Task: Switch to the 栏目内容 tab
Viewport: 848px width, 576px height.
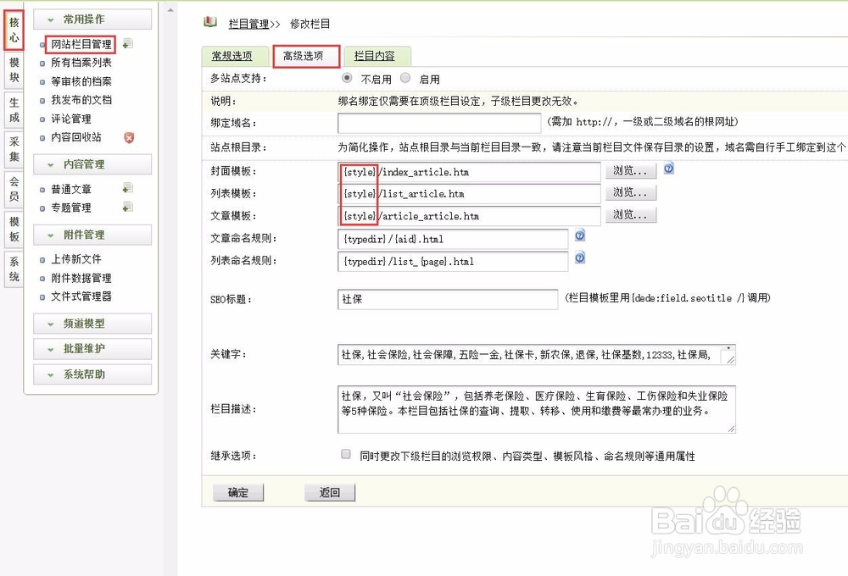Action: pyautogui.click(x=376, y=55)
